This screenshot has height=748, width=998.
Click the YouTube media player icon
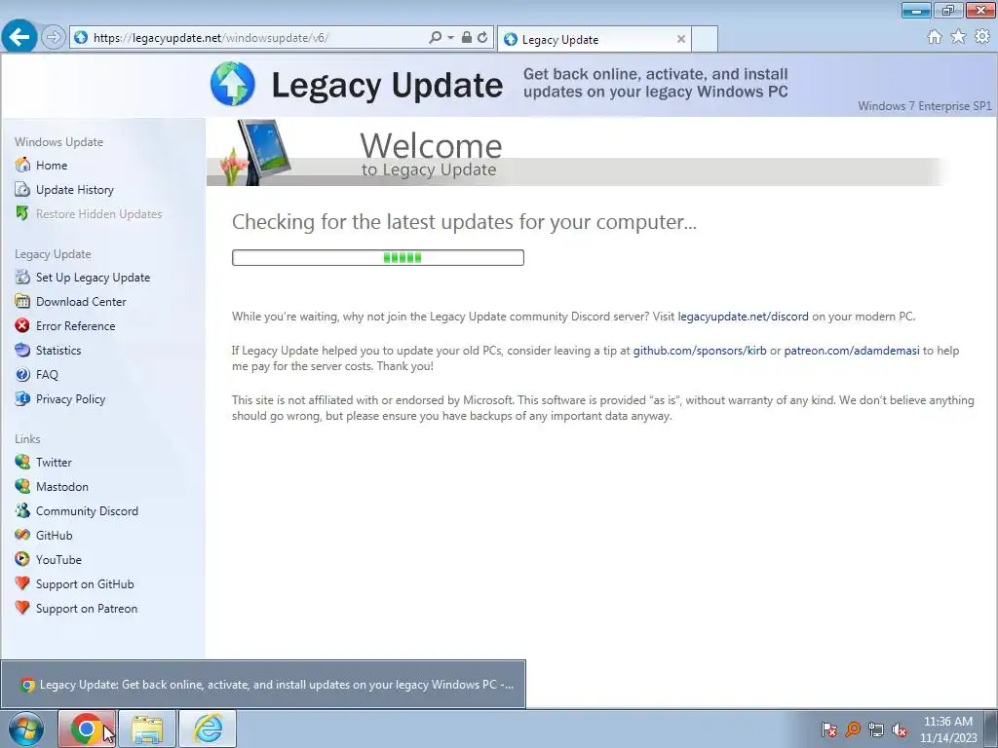22,560
